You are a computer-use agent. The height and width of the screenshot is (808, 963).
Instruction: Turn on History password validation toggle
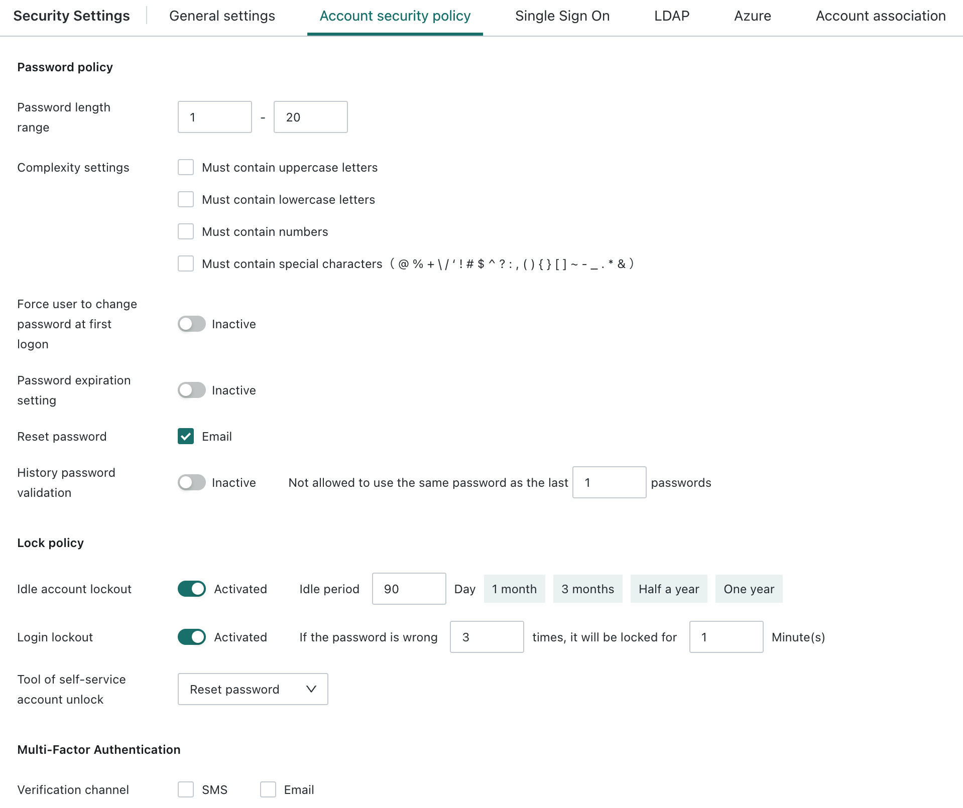click(x=192, y=482)
